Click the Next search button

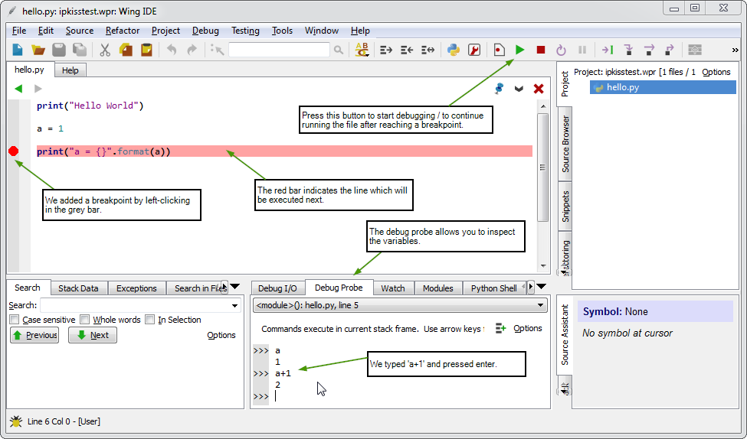[x=93, y=335]
